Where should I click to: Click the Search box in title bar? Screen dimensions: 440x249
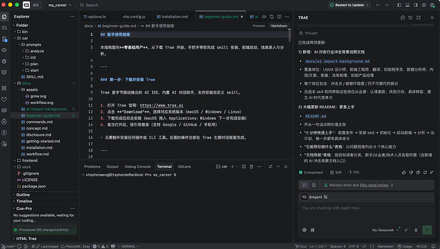(x=89, y=5)
